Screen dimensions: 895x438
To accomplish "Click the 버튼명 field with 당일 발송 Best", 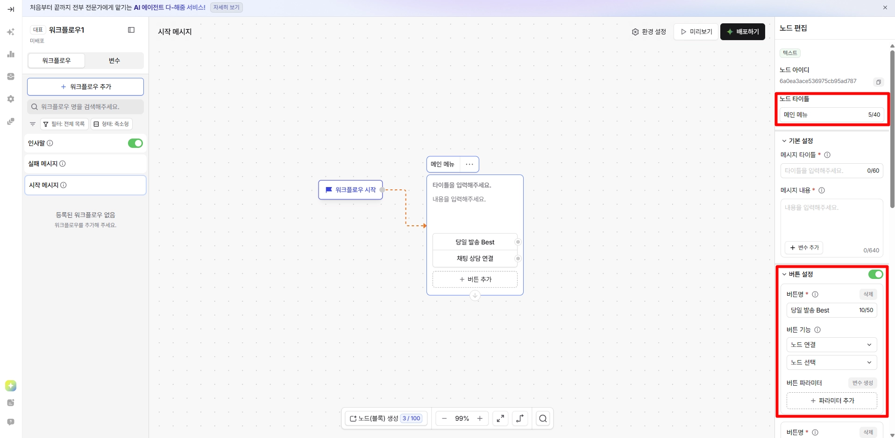I will click(831, 310).
